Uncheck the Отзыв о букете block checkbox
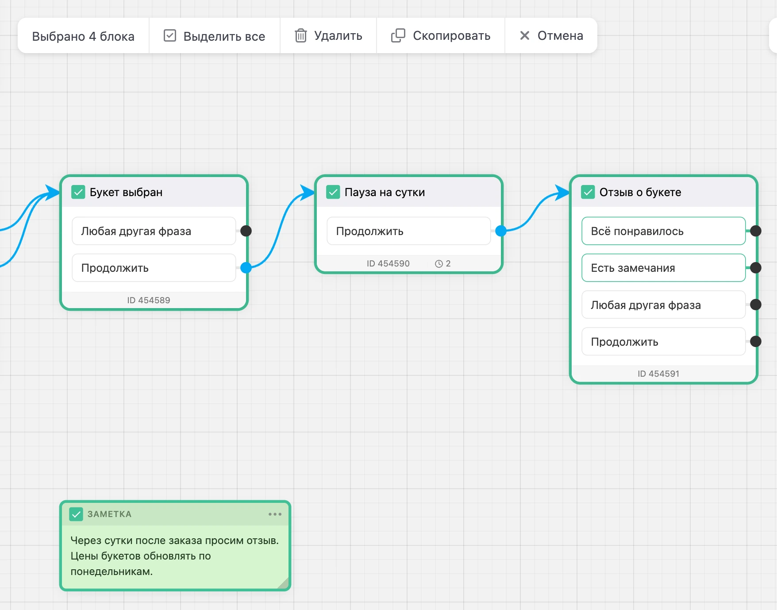 pos(588,192)
